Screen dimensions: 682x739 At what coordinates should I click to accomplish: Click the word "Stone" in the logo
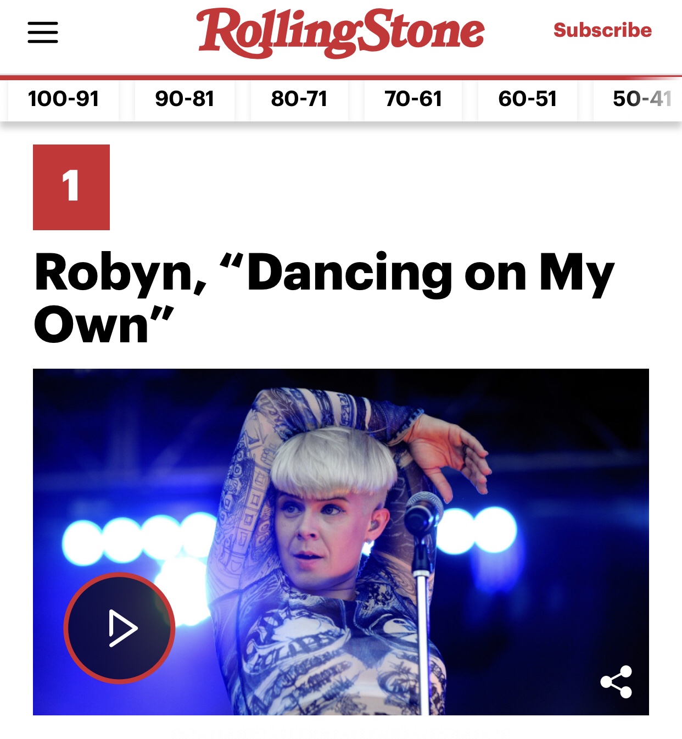pyautogui.click(x=423, y=30)
